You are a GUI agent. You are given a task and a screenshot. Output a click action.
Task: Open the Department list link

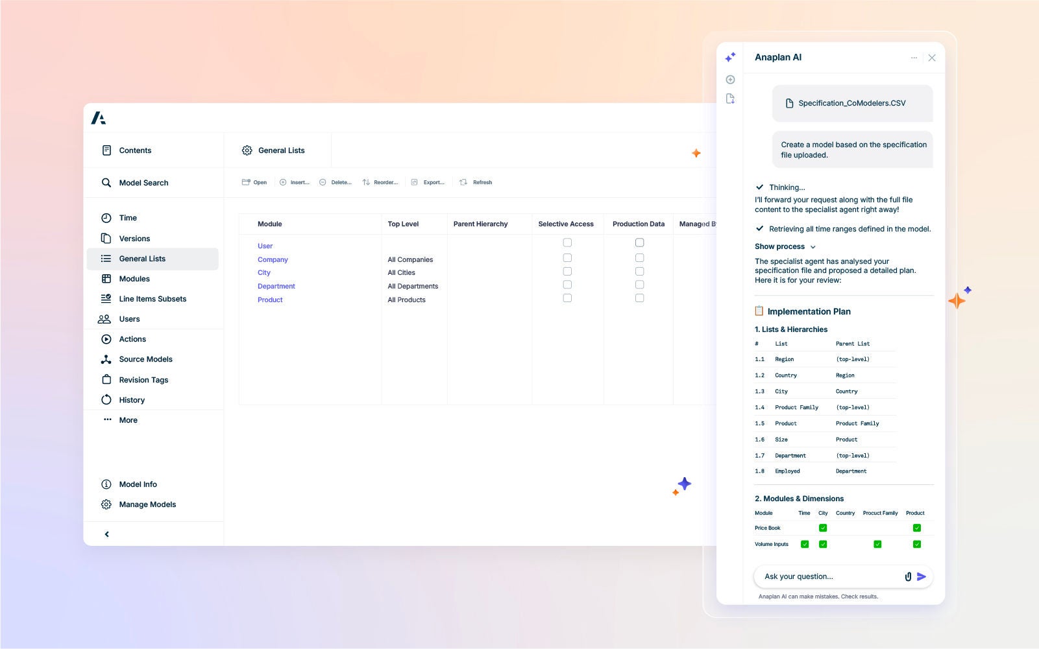pyautogui.click(x=276, y=286)
